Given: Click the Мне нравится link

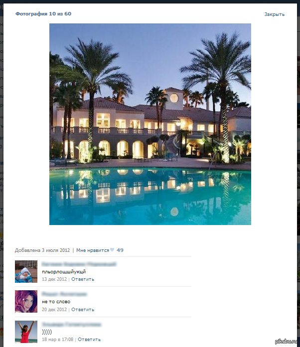Looking at the screenshot, I should pyautogui.click(x=93, y=250).
